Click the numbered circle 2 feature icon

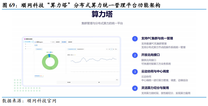135,55
